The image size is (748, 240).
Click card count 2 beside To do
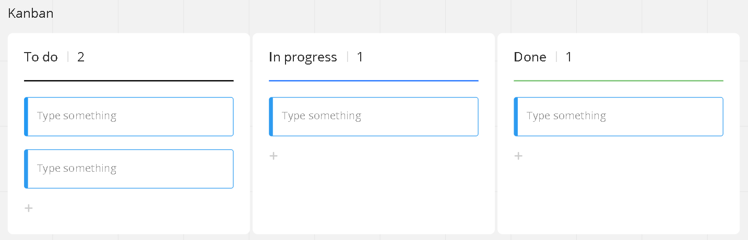(x=81, y=57)
